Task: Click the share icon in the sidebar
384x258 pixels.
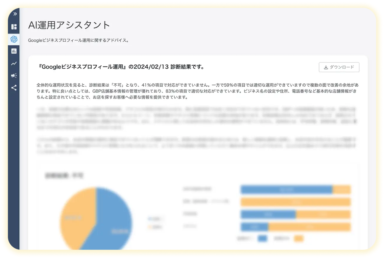Action: (14, 88)
